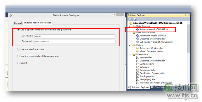Open the Solution Explorer bottom tab
The height and width of the screenshot is (102, 202).
click(139, 87)
